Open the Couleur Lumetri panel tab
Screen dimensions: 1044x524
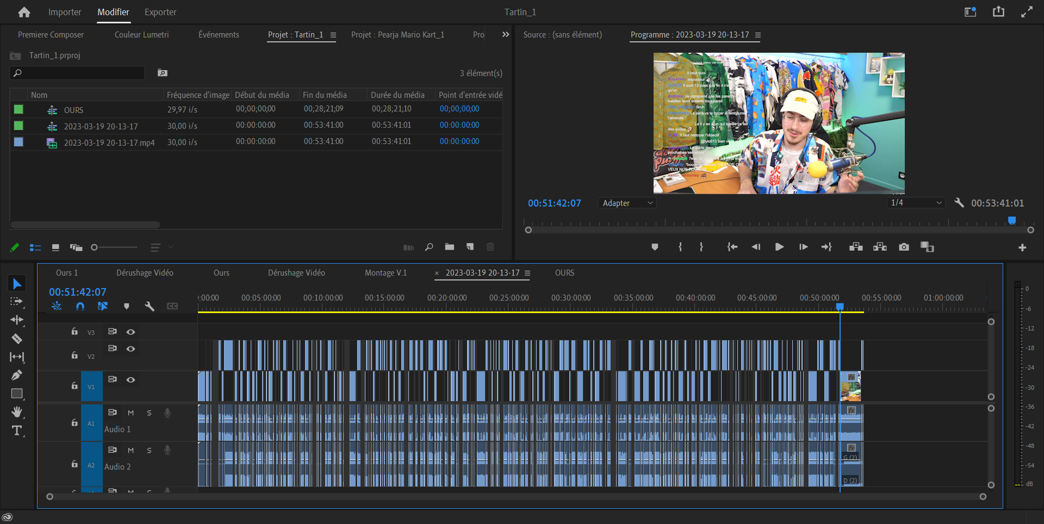click(x=141, y=34)
